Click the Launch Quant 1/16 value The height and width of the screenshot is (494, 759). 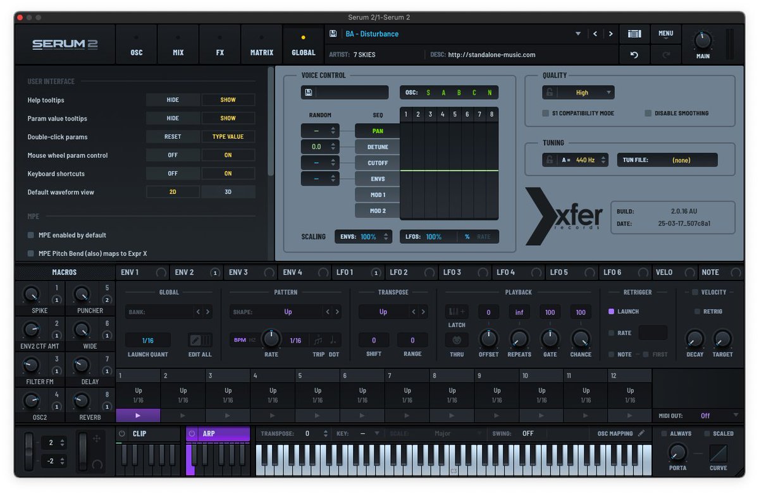coord(148,340)
